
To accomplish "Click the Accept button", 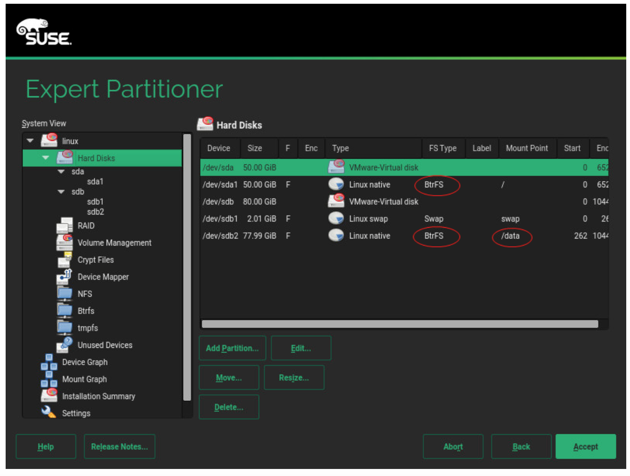I will [585, 446].
